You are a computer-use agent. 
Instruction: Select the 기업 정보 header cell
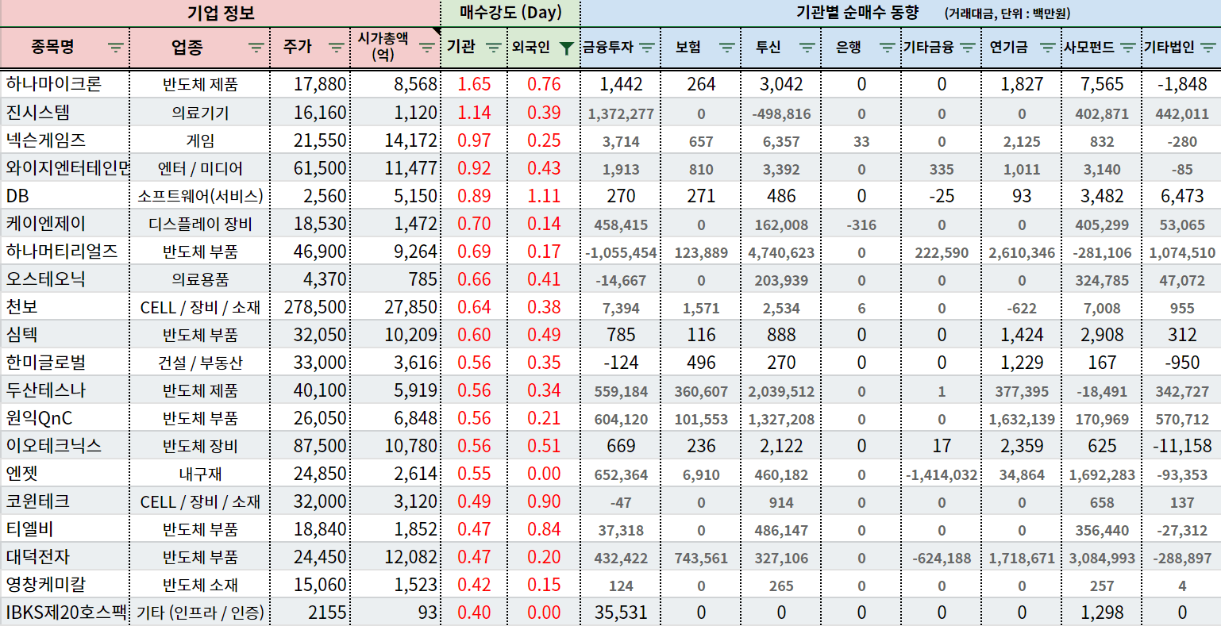[221, 13]
